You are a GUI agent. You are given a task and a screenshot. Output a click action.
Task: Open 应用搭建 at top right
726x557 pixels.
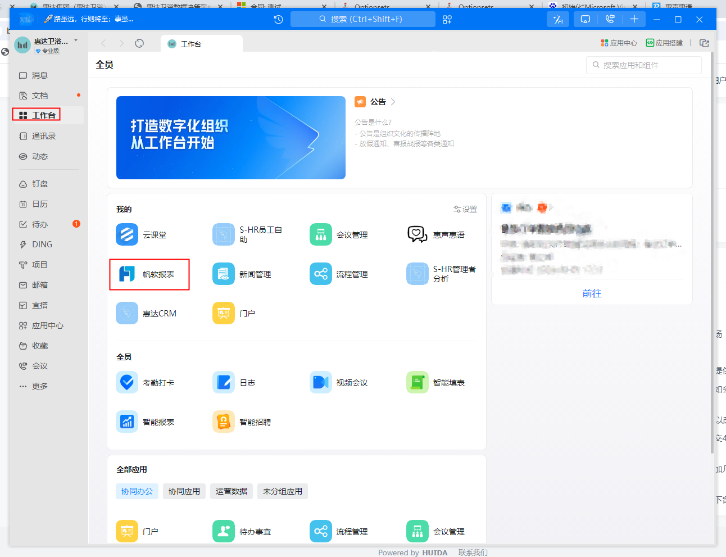pyautogui.click(x=665, y=43)
